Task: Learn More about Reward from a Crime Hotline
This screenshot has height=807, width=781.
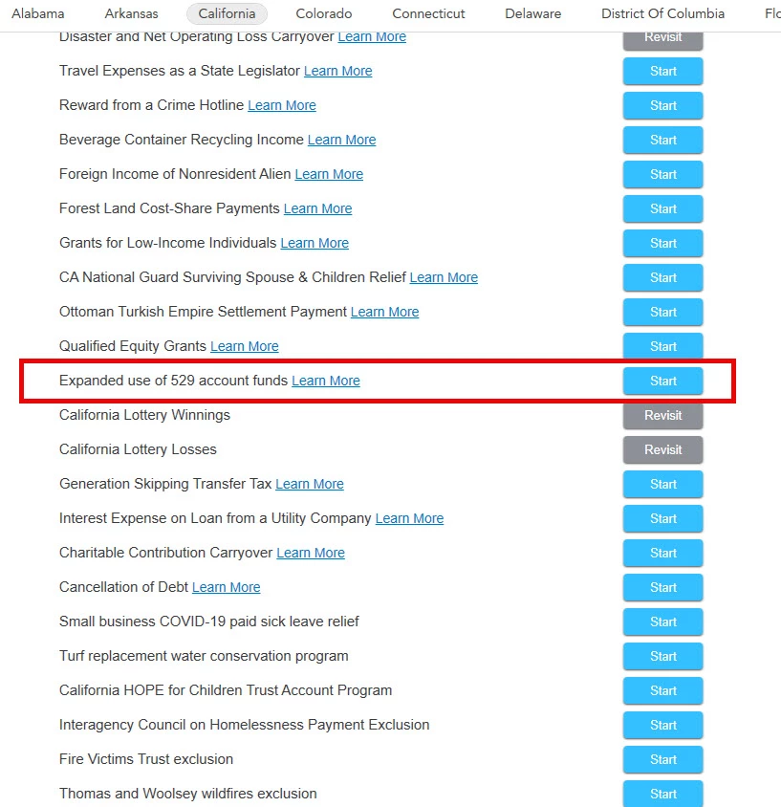Action: (x=282, y=105)
